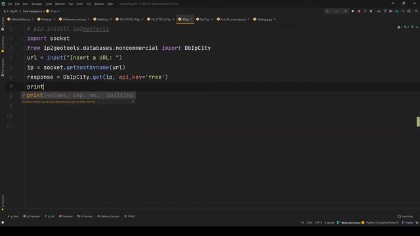Click the 7:6 cursor position in the status bar
This screenshot has width=420, height=236.
coord(302,223)
